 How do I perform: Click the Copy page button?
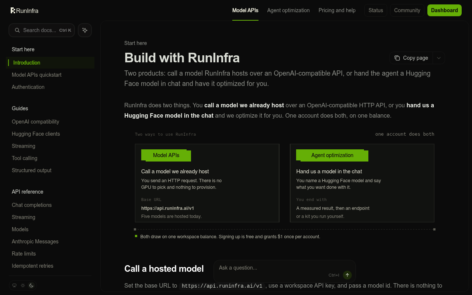412,58
